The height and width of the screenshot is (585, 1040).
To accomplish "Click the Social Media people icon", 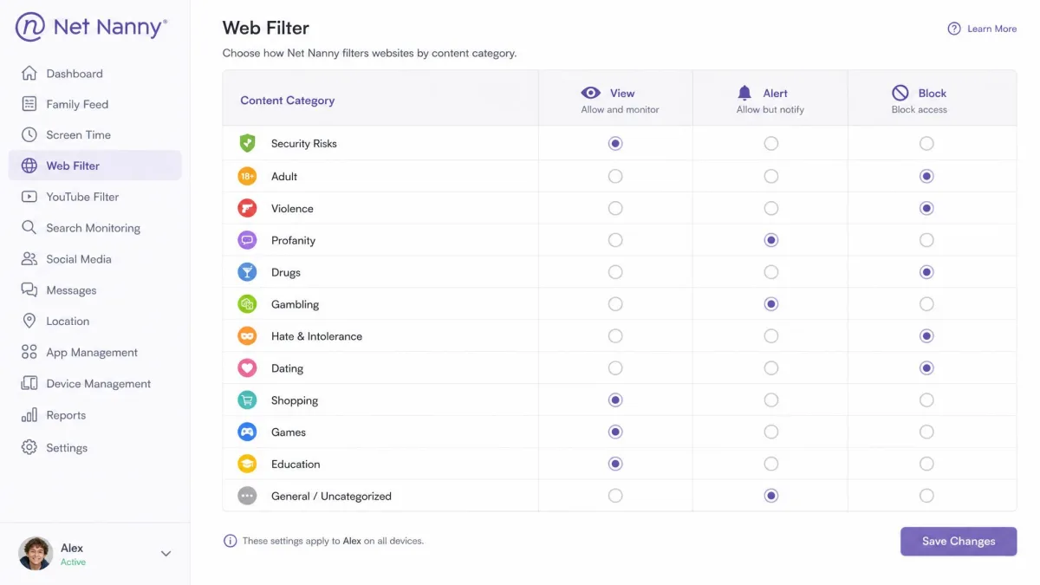I will click(29, 259).
